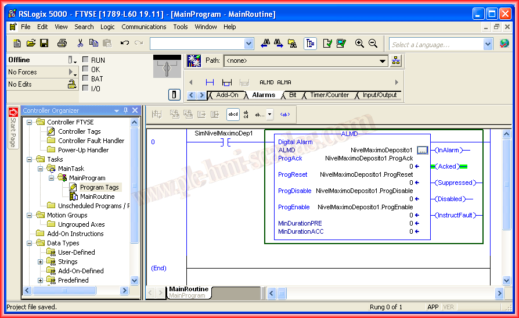Switch to the Timer/Counter instruction tab
This screenshot has height=318, width=519.
329,95
